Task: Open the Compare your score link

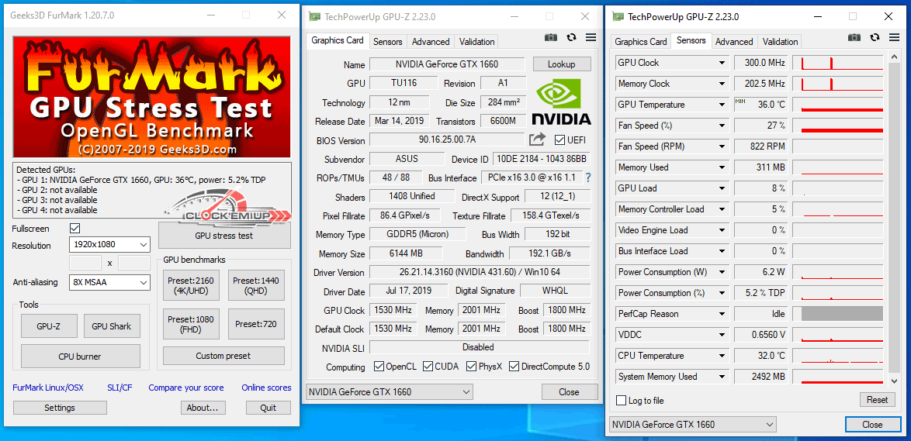Action: coord(186,388)
